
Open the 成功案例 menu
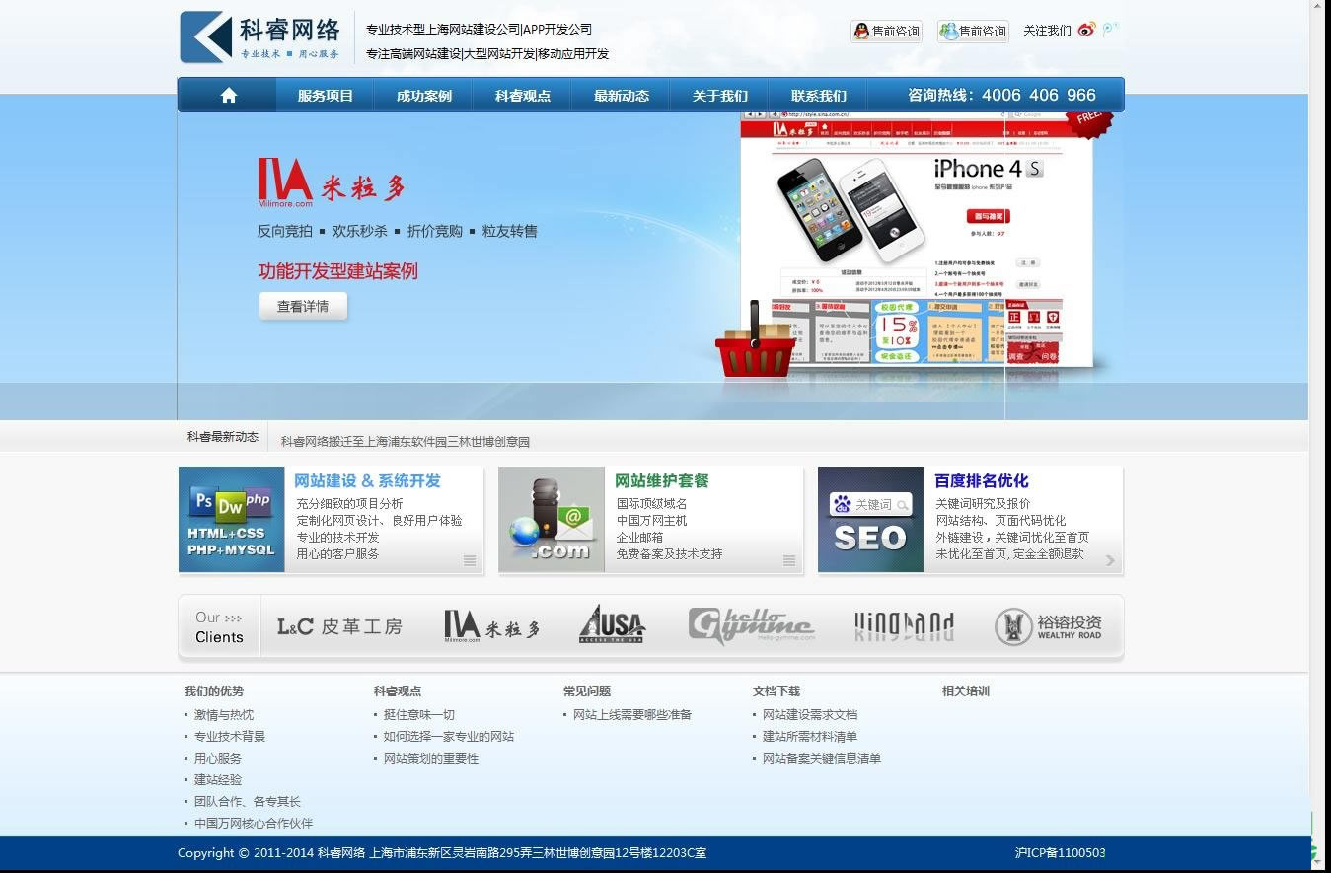tap(424, 96)
